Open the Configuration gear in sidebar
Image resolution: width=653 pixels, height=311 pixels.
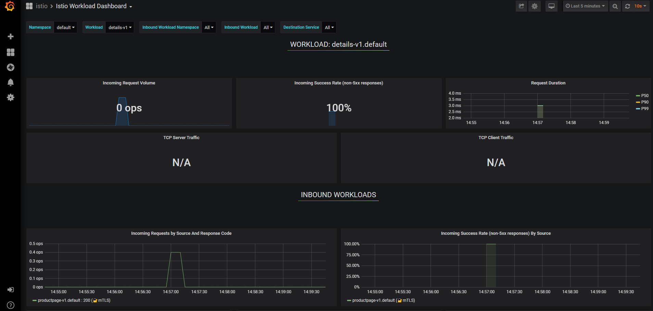(x=11, y=97)
